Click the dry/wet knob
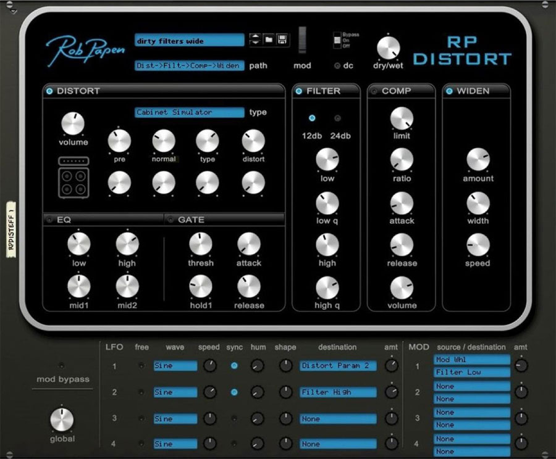Image resolution: width=556 pixels, height=459 pixels. click(388, 48)
